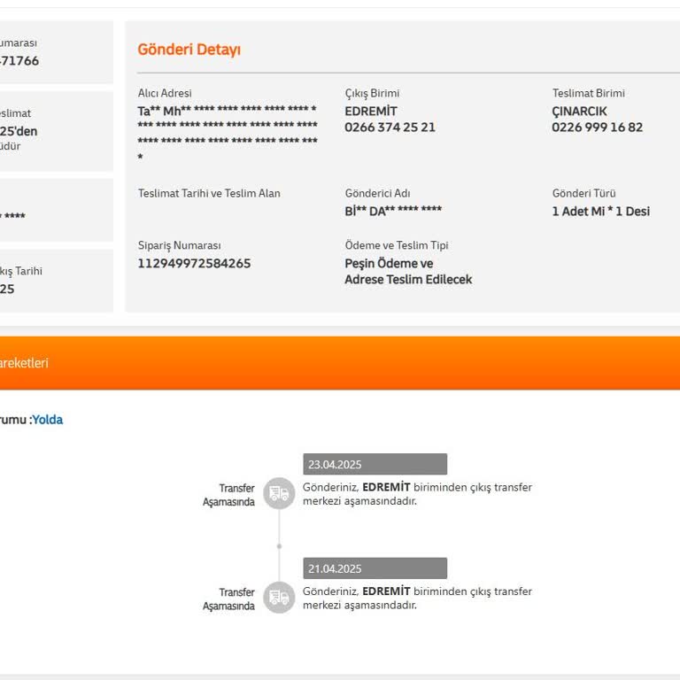
Task: Select the 23.04.2025 date marker
Action: pyautogui.click(x=375, y=464)
